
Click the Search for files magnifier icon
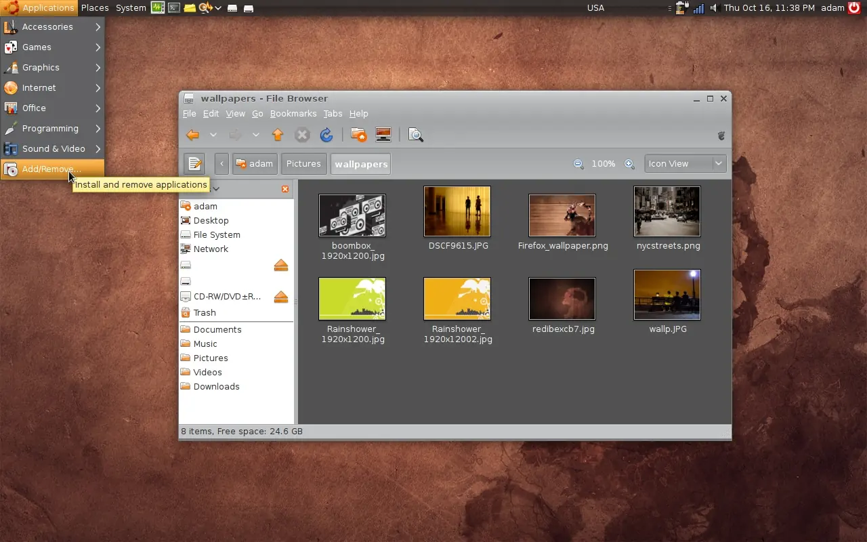[416, 135]
